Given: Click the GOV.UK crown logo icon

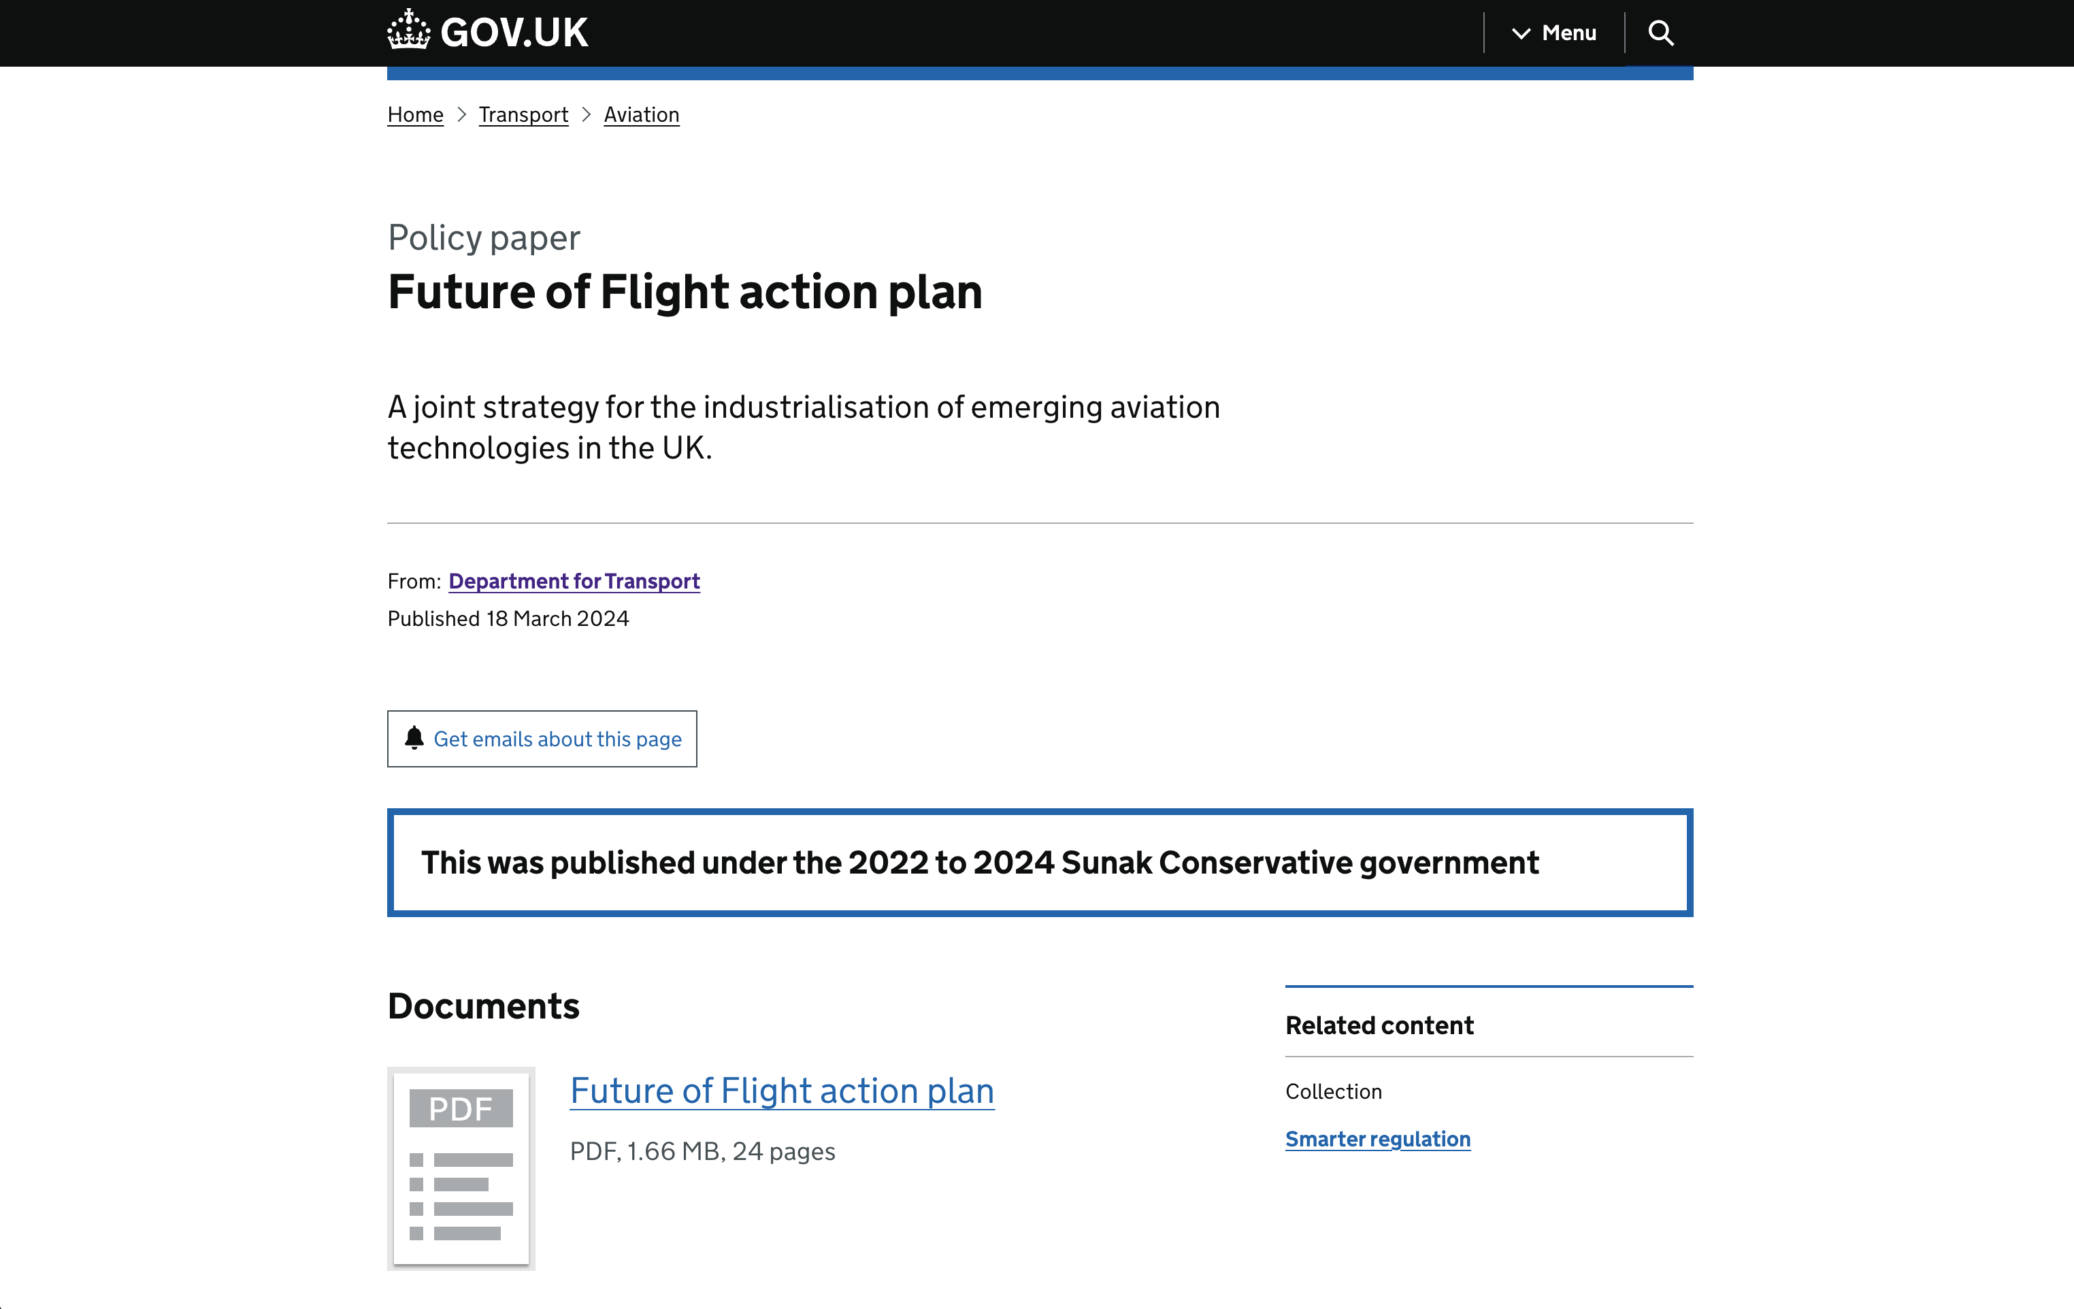Looking at the screenshot, I should pyautogui.click(x=408, y=30).
